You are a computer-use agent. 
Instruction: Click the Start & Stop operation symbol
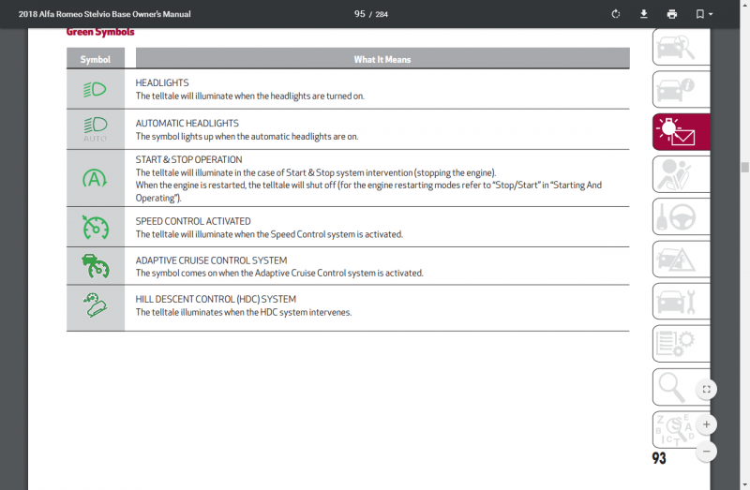96,178
